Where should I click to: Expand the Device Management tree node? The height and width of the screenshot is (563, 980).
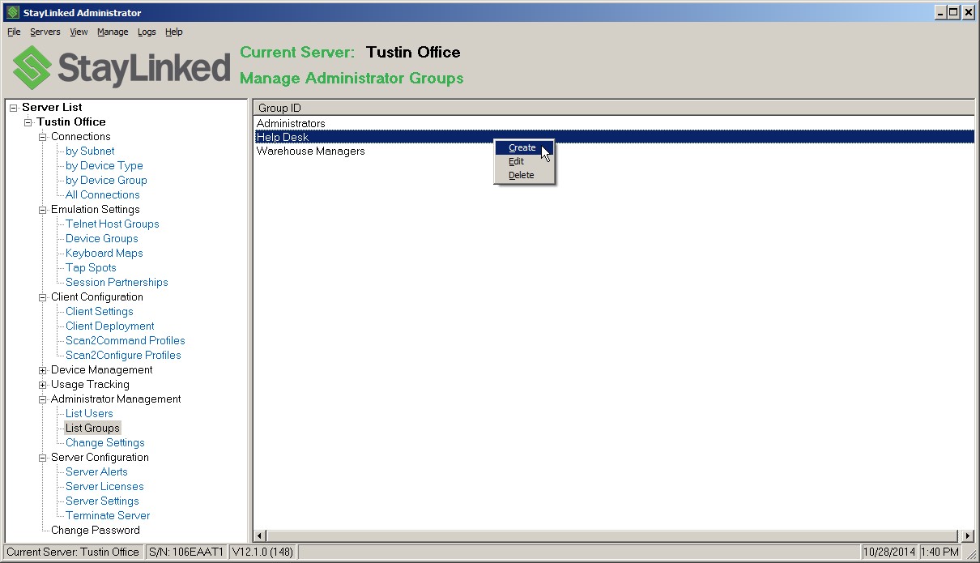[41, 370]
